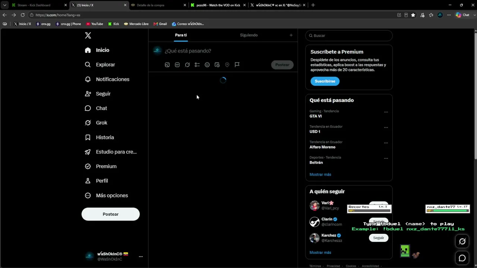Go back to the previous page
The height and width of the screenshot is (268, 477).
click(4, 15)
